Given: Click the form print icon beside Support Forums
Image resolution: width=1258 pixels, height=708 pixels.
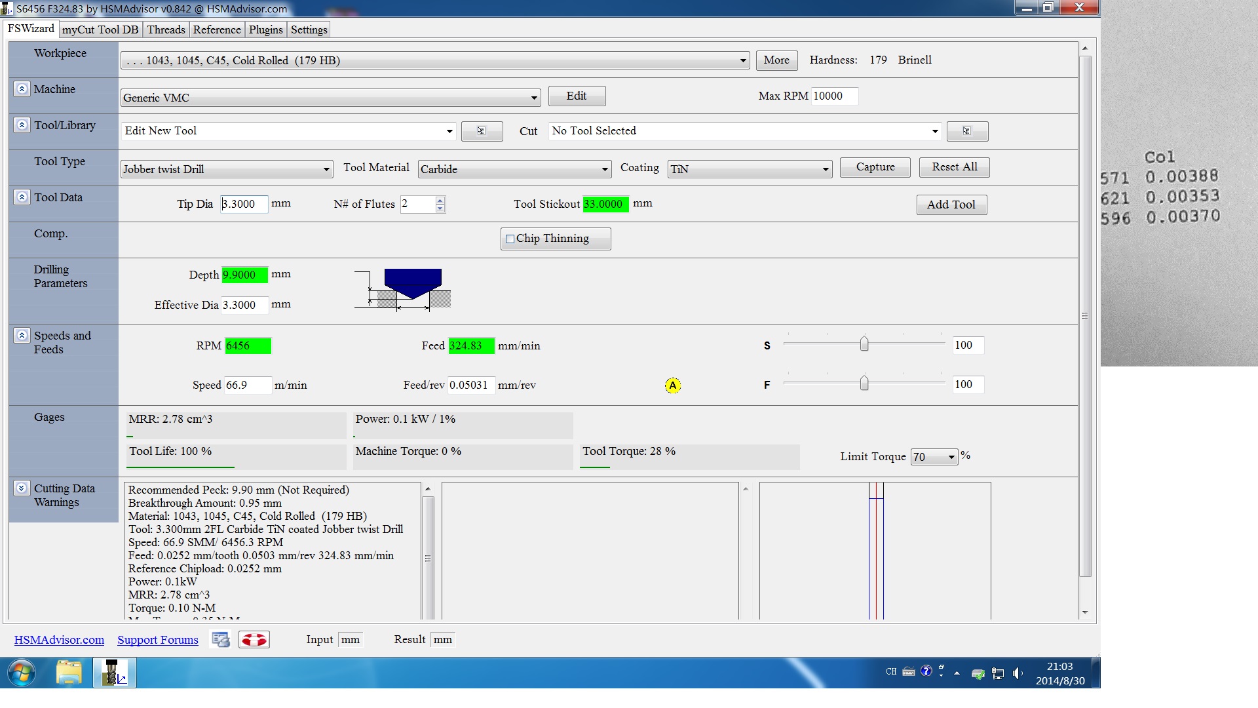Looking at the screenshot, I should pos(221,640).
